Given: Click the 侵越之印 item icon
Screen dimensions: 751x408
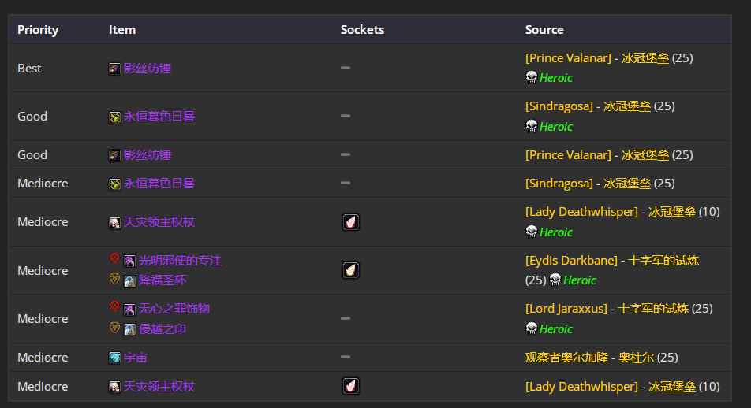Looking at the screenshot, I should pyautogui.click(x=129, y=329).
